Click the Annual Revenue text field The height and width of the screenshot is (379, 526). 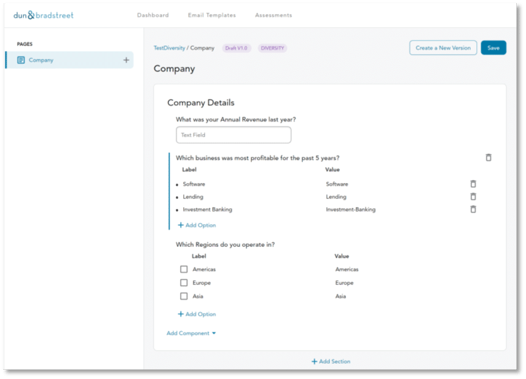coord(234,135)
